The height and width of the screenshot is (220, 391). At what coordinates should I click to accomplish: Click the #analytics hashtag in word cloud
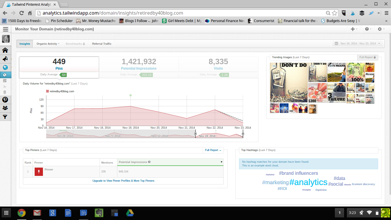[308, 182]
